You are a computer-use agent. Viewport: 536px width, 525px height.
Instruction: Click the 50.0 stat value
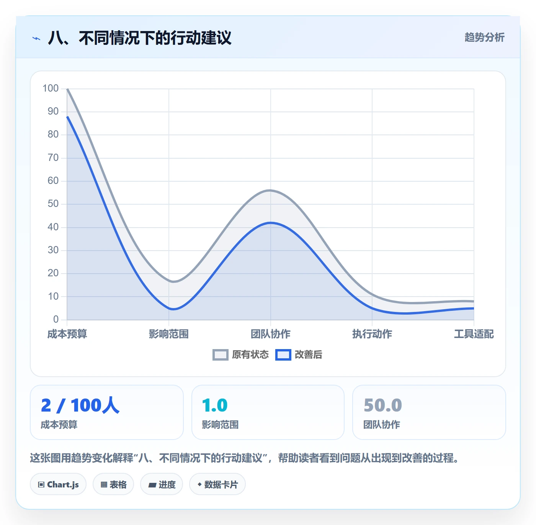click(383, 405)
